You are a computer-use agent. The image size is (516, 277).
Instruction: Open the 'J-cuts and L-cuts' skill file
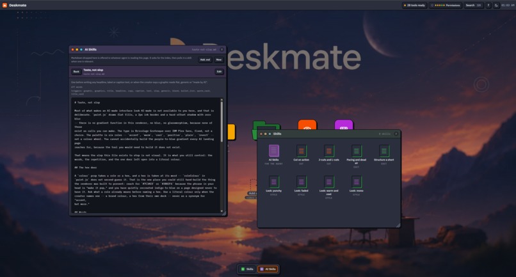click(x=329, y=151)
